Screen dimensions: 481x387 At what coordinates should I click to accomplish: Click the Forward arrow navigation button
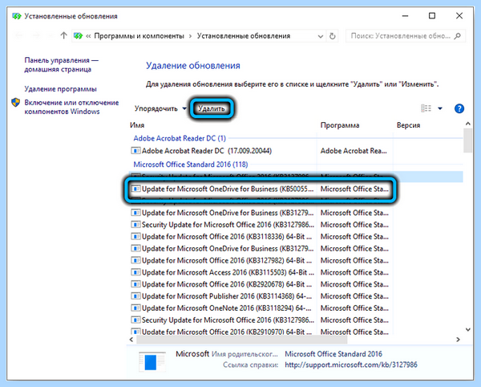tap(36, 35)
